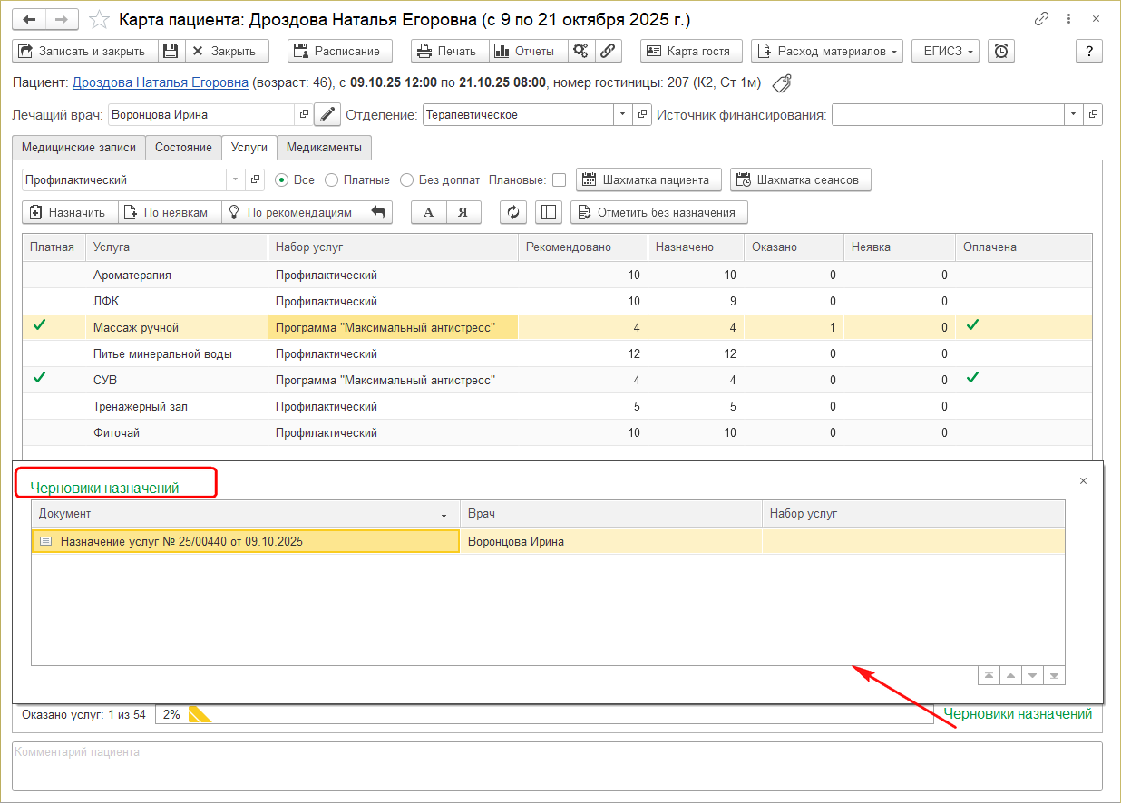Click the patient tag label icon
This screenshot has height=803, width=1121.
pos(781,83)
